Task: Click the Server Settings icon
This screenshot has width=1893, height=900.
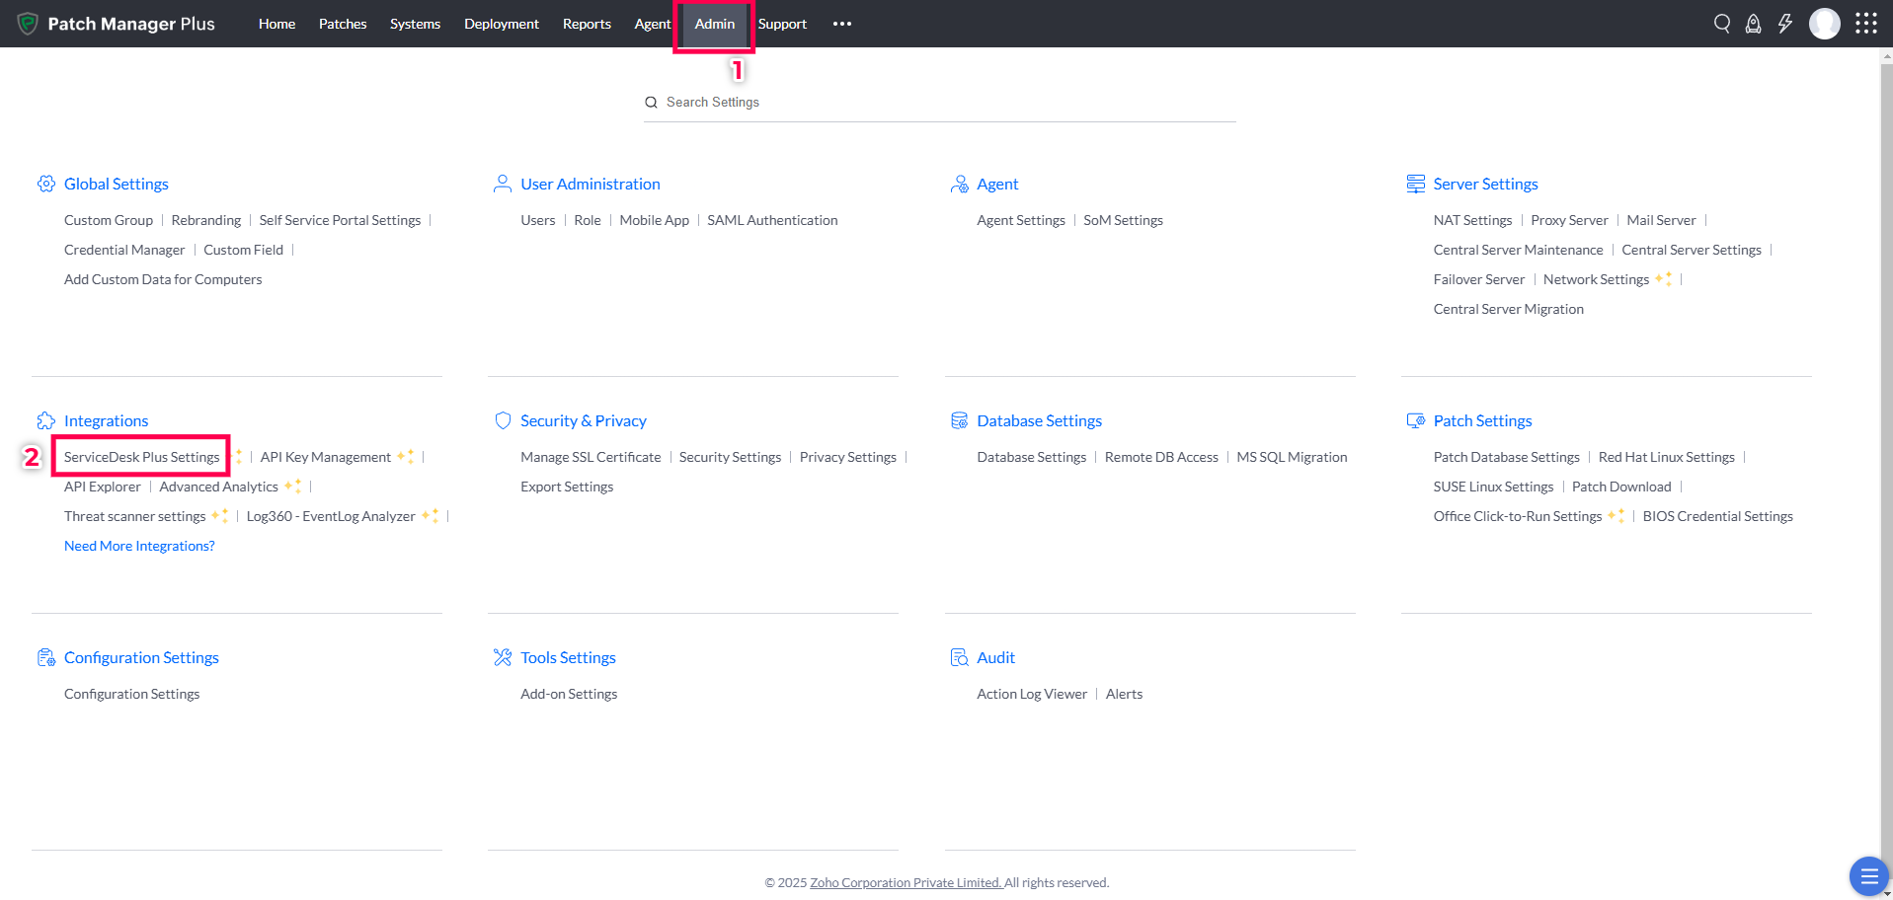Action: [1416, 184]
